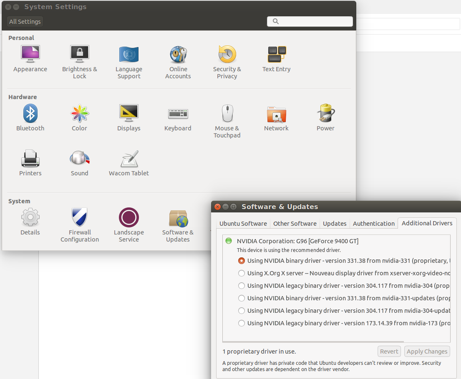
Task: Click Revert button
Action: 389,352
